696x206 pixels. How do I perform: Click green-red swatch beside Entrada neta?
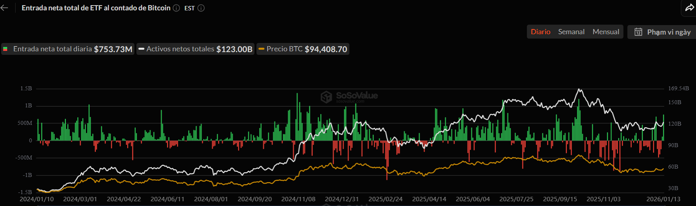pos(5,49)
